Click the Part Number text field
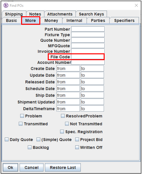Viewport: 142px width, 174px height. tap(88, 29)
